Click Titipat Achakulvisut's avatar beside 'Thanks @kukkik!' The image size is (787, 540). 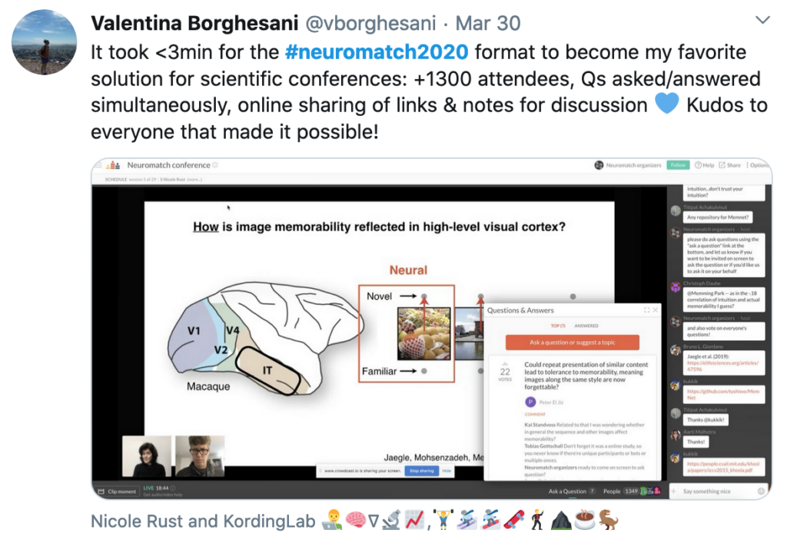coord(676,413)
